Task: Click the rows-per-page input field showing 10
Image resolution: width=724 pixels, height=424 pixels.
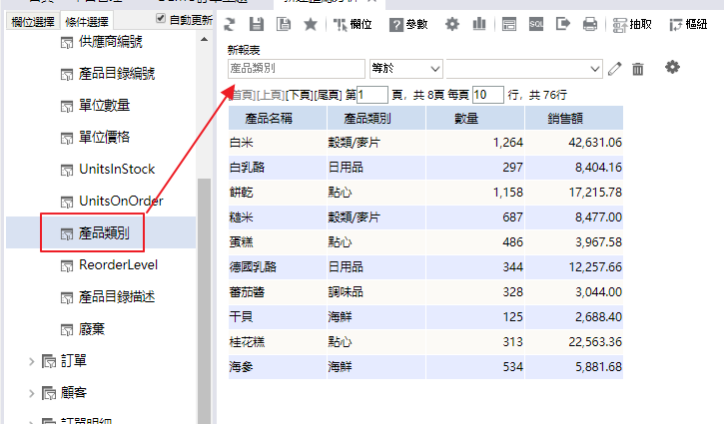Action: coord(487,95)
